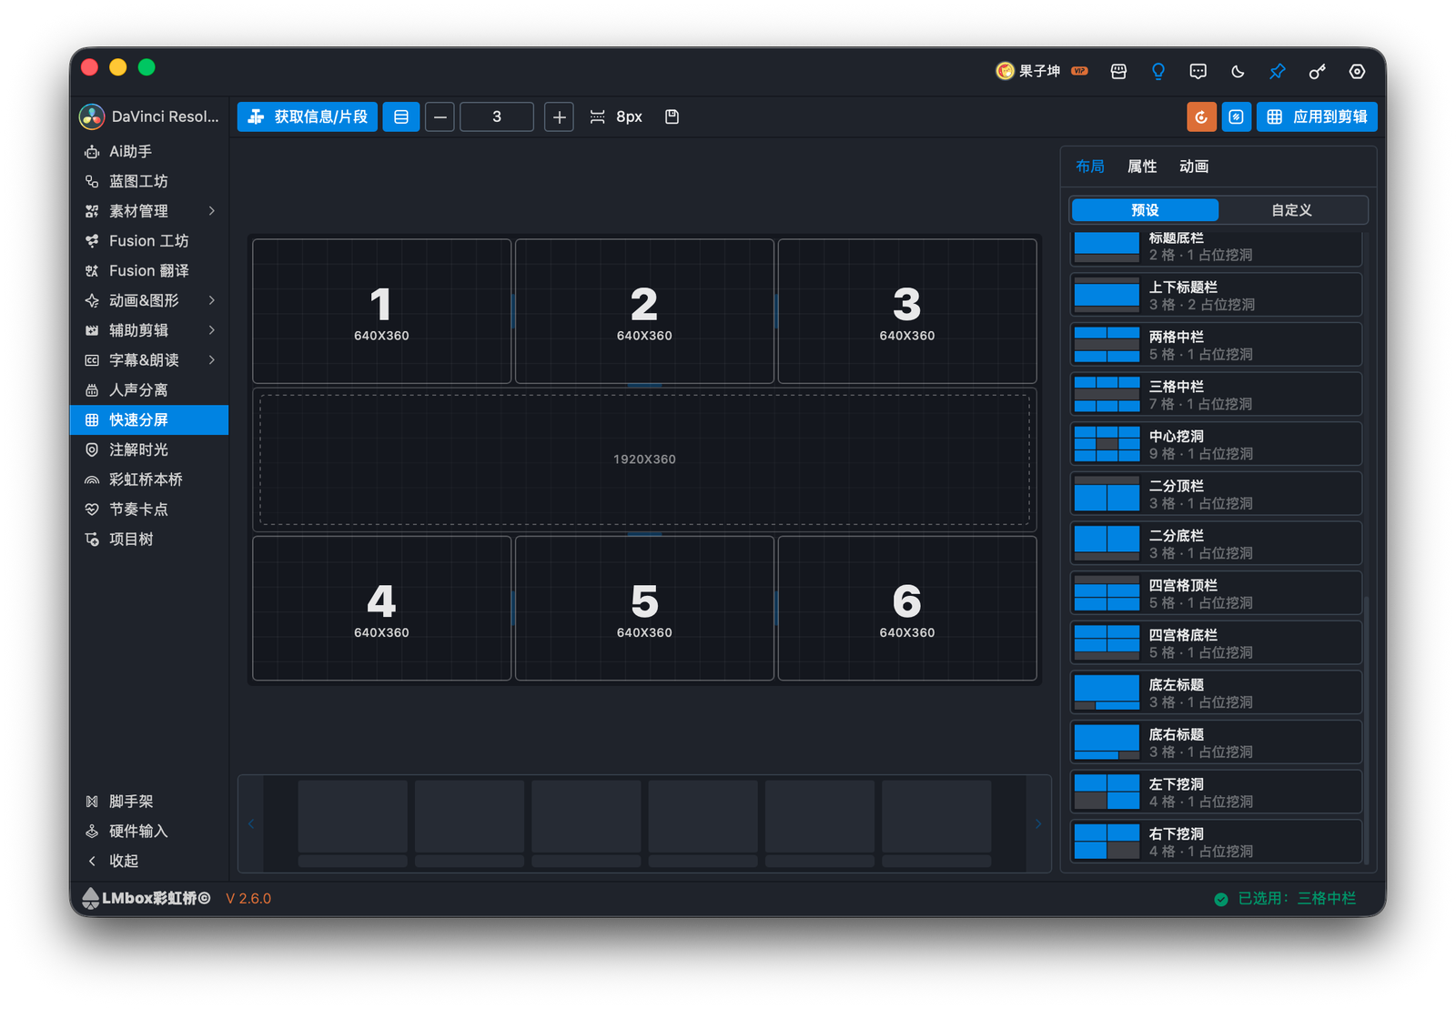Open Ai助手 in sidebar

click(149, 152)
